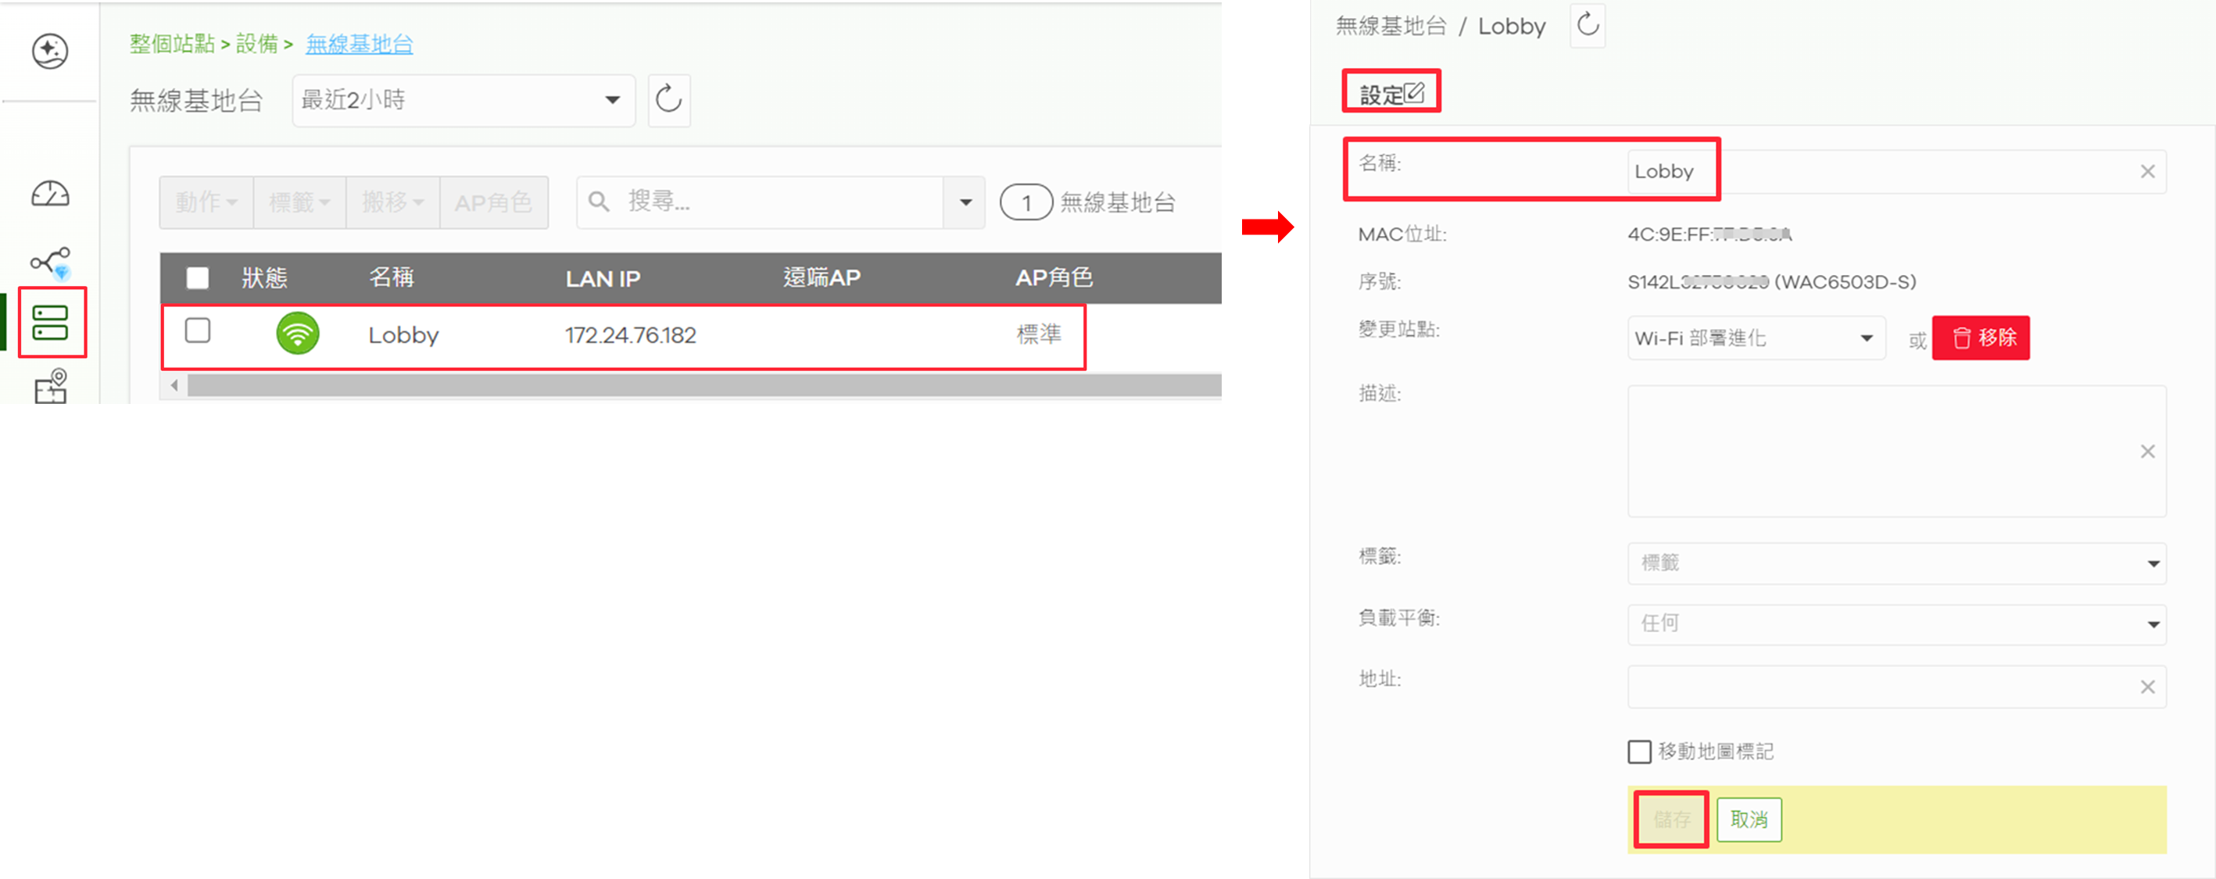The height and width of the screenshot is (879, 2216).
Task: Enable 移動地圖標記 checkbox
Action: (1639, 751)
